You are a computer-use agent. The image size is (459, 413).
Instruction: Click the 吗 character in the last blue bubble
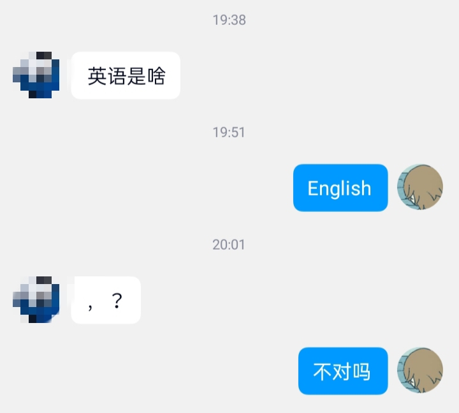click(362, 372)
